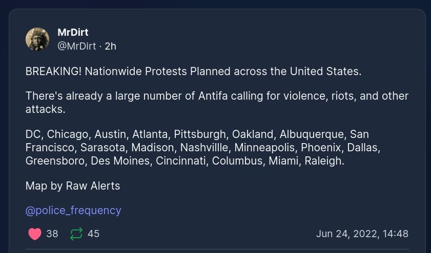Click the MrDirt display name
The width and height of the screenshot is (431, 253).
click(x=73, y=33)
